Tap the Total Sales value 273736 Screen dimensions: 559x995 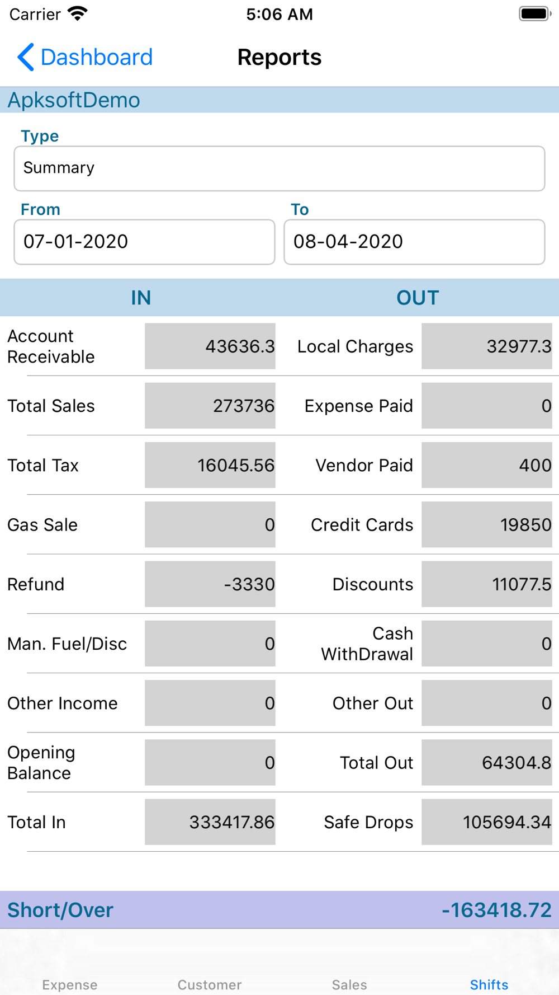tap(210, 406)
